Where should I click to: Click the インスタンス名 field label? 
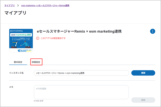16,73
